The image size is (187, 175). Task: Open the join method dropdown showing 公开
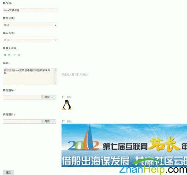click(30, 40)
